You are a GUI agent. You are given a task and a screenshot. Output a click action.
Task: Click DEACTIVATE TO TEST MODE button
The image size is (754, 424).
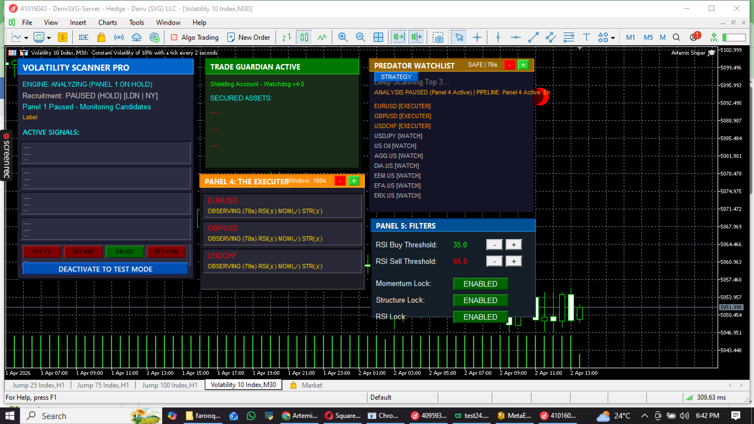click(105, 269)
